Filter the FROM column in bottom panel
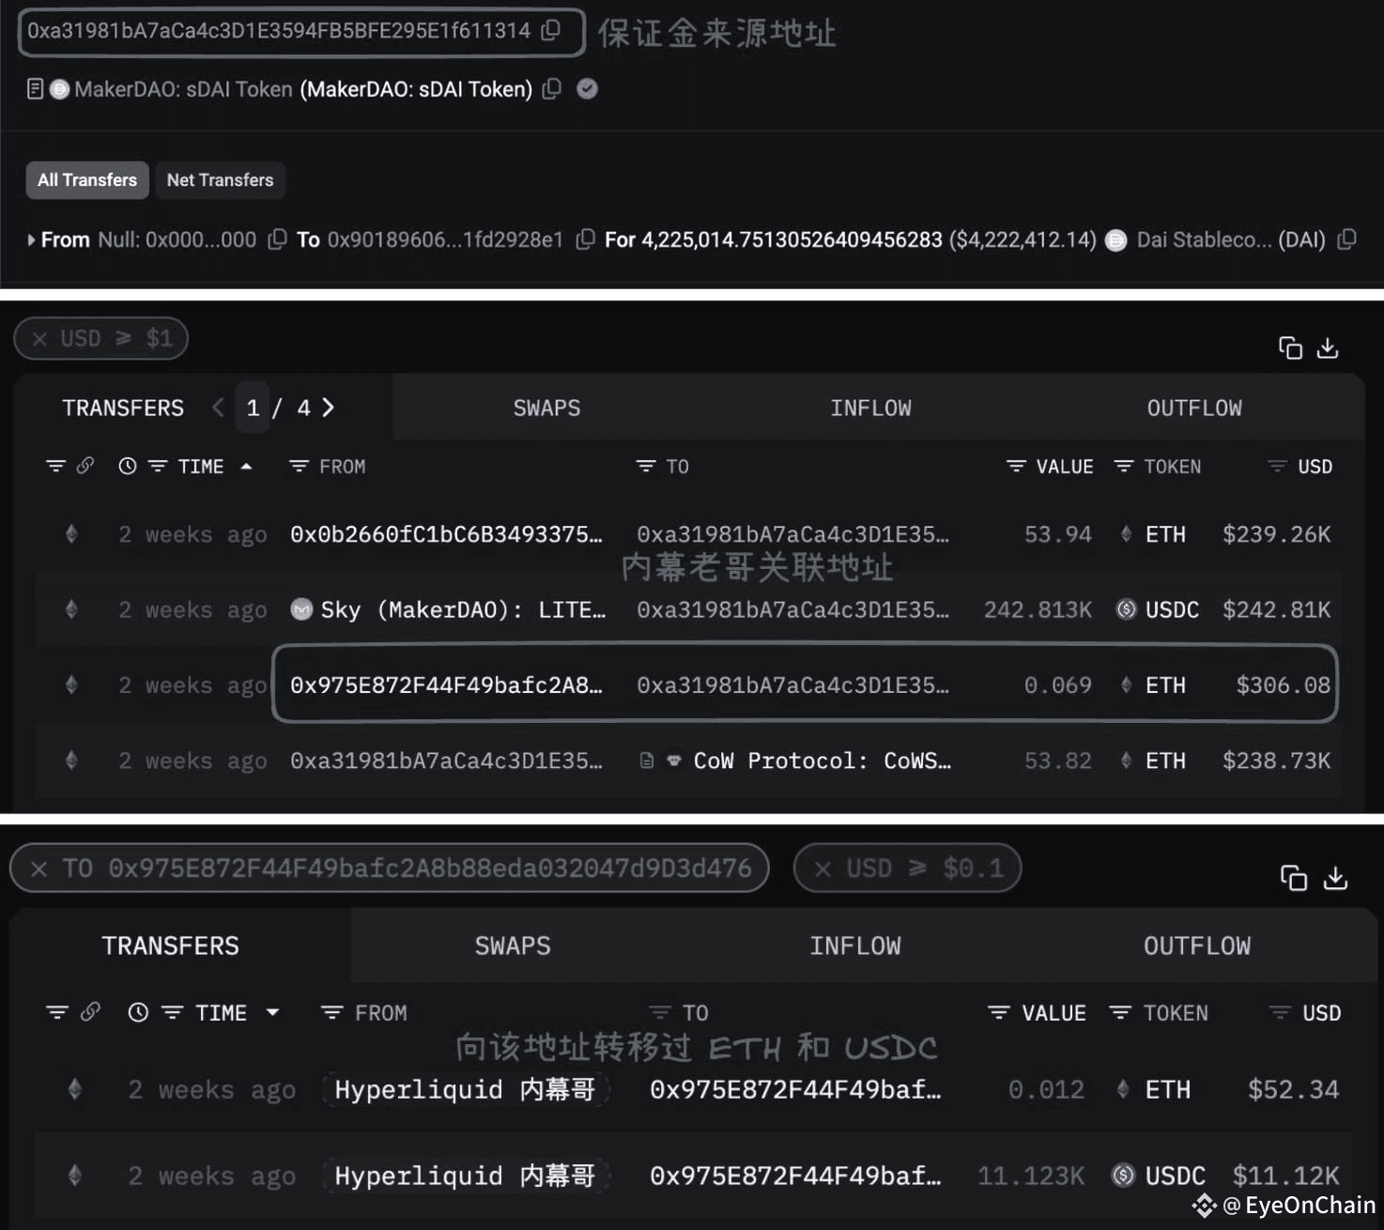The image size is (1384, 1230). pyautogui.click(x=331, y=1012)
